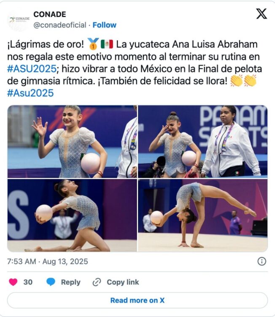
Task: Click the CONADE profile avatar
Action: [19, 19]
